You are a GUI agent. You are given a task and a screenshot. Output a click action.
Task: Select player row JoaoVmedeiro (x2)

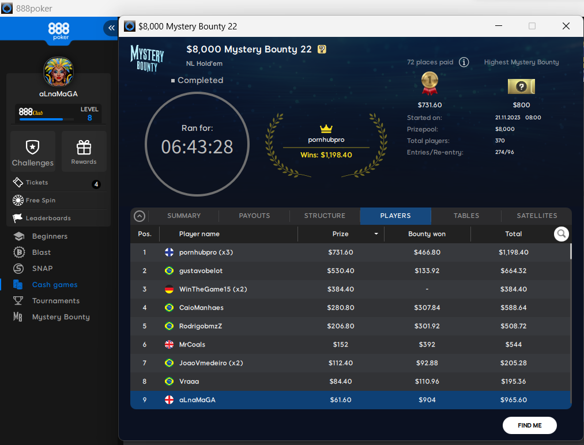350,363
